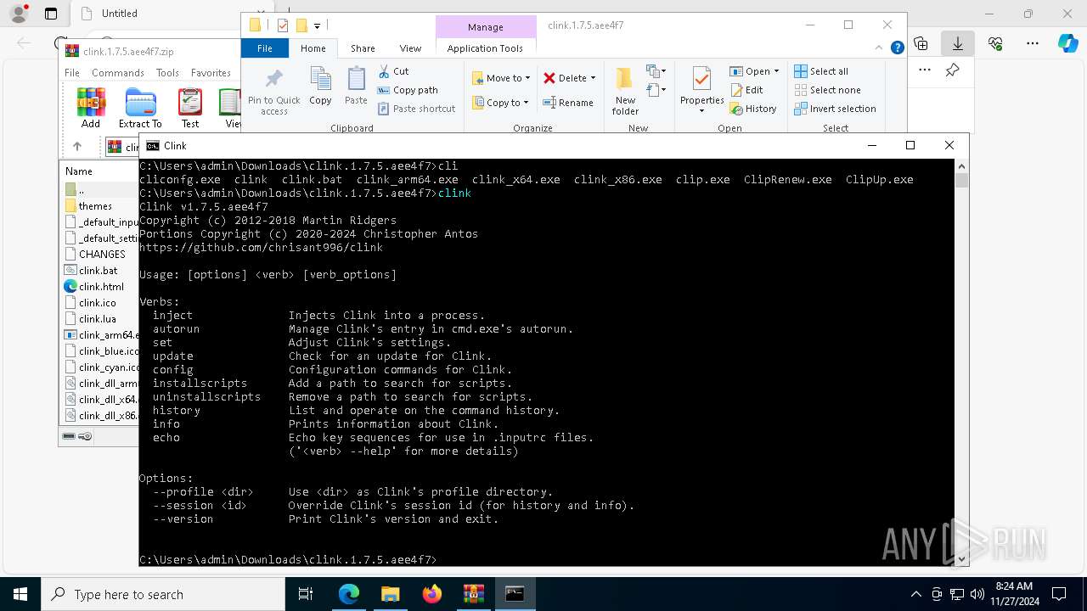Click Invert selection in the ribbon
Viewport: 1087px width, 611px height.
(x=835, y=109)
